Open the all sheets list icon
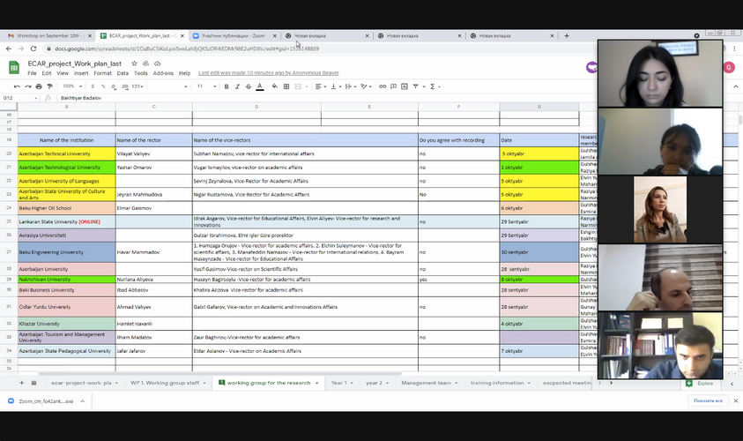 [x=34, y=384]
